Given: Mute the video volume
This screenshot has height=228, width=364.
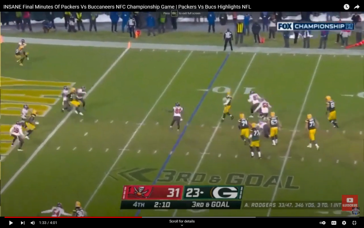Looking at the screenshot, I should tap(33, 223).
